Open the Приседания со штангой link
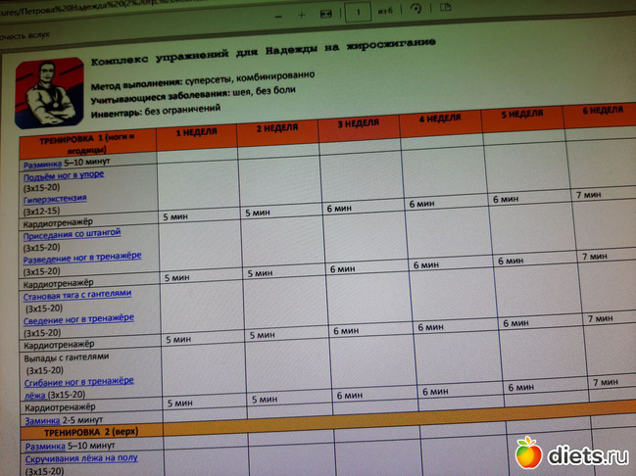The height and width of the screenshot is (476, 636). 72,233
